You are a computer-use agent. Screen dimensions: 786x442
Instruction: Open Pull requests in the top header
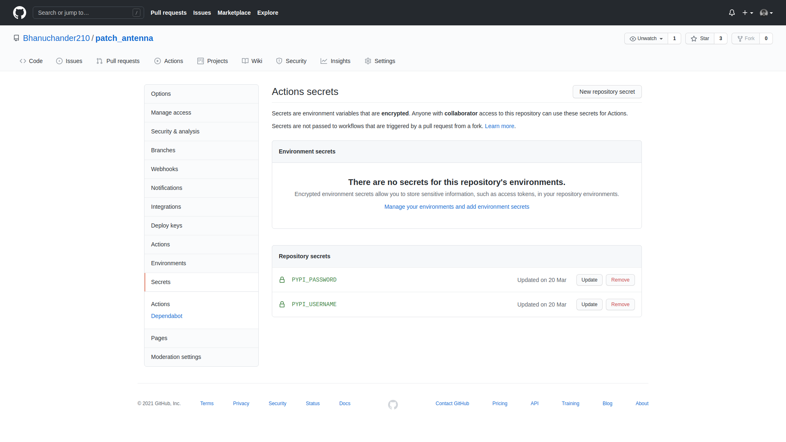pyautogui.click(x=169, y=13)
